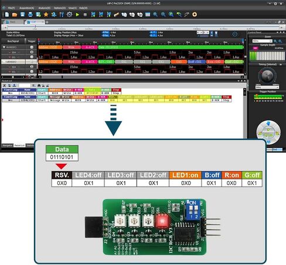Screen dimensions: 286x265
Task: Click the pink A-ACK segment on LED0 waveform
Action: pyautogui.click(x=89, y=62)
